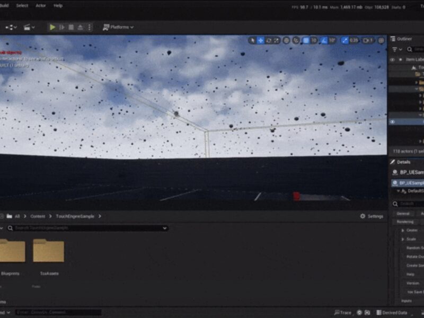This screenshot has height=318, width=424.
Task: Activate the Translate move gizmo tool
Action: [x=260, y=41]
